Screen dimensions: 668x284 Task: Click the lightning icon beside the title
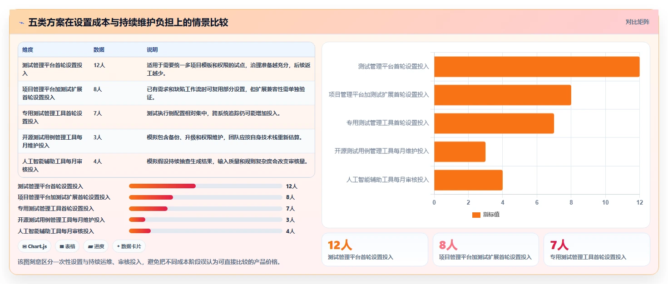(22, 23)
